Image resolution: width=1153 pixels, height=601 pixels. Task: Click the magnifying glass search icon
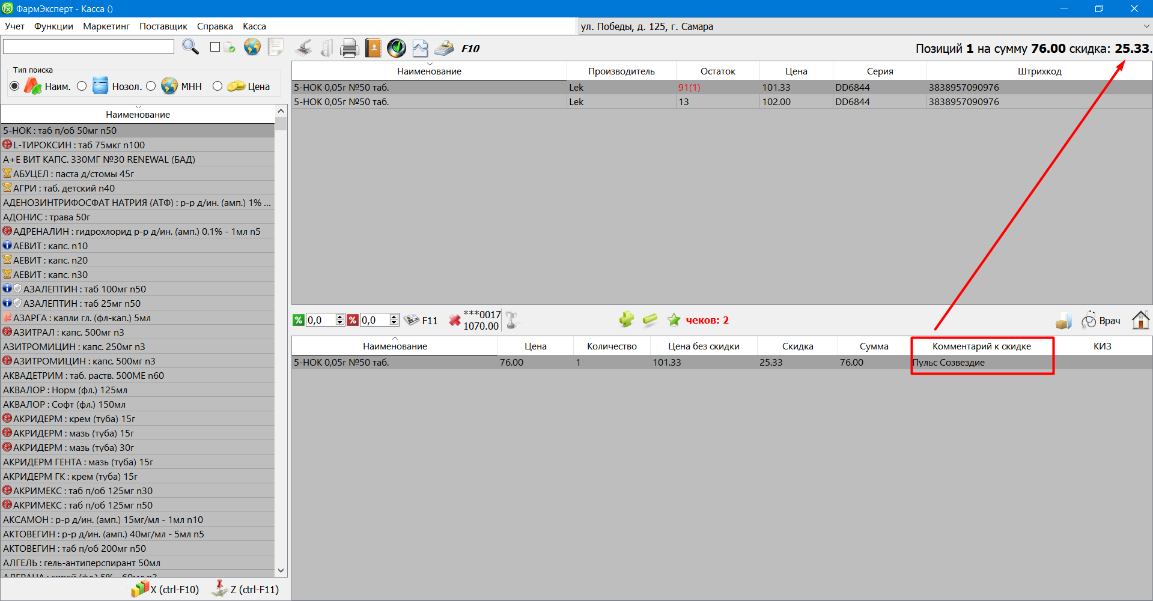pos(190,47)
